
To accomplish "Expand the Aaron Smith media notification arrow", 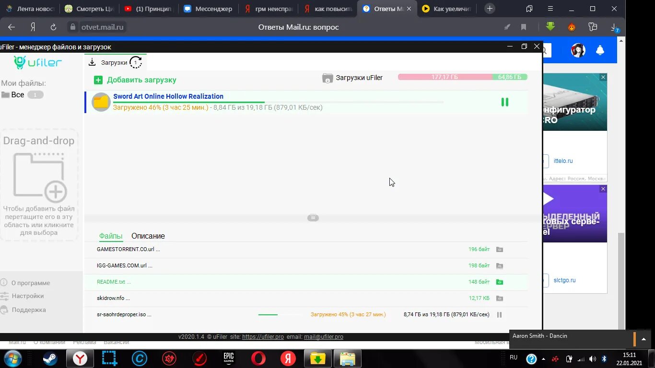I will [644, 339].
